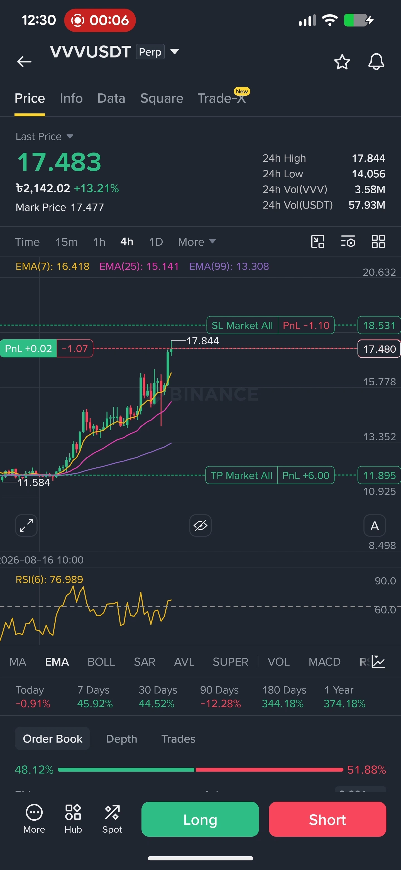401x870 pixels.
Task: Toggle the SAR indicator
Action: [145, 662]
